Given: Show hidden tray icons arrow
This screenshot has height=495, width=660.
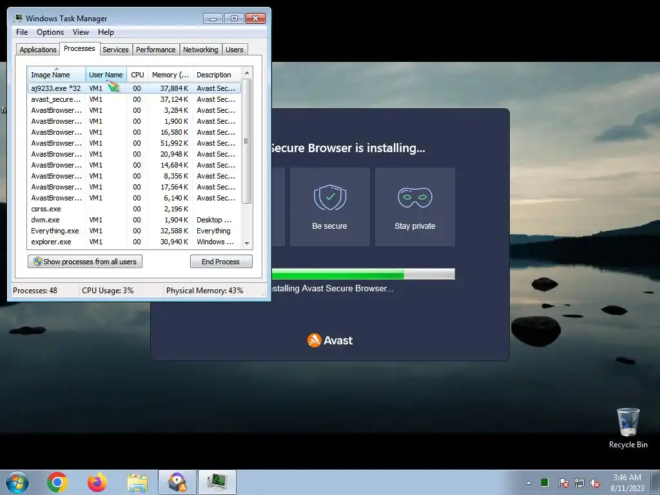Looking at the screenshot, I should [x=529, y=483].
